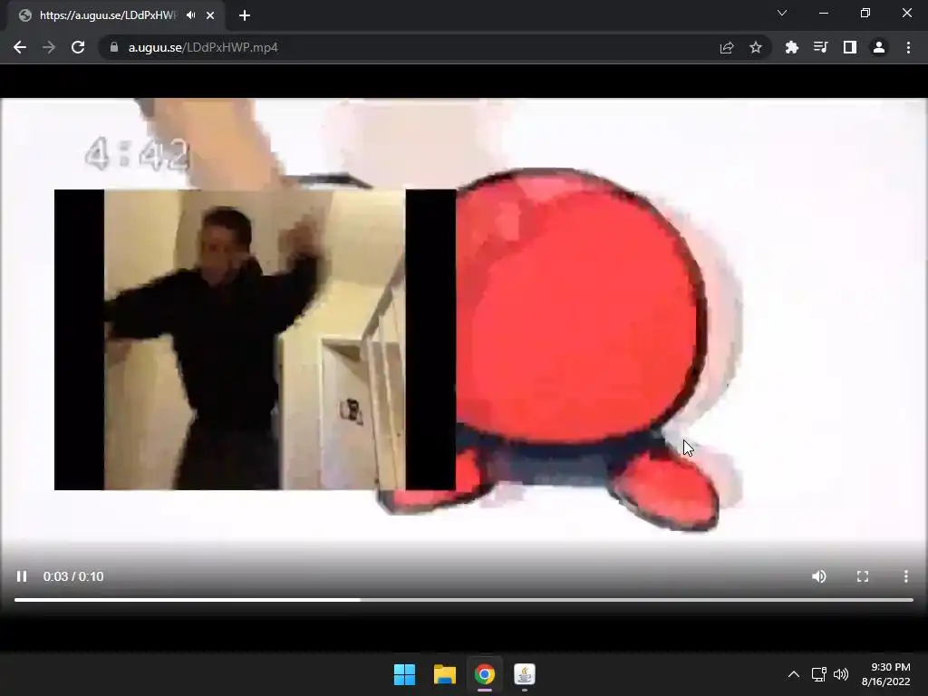Open the Windows Start menu
The image size is (928, 696).
point(405,674)
